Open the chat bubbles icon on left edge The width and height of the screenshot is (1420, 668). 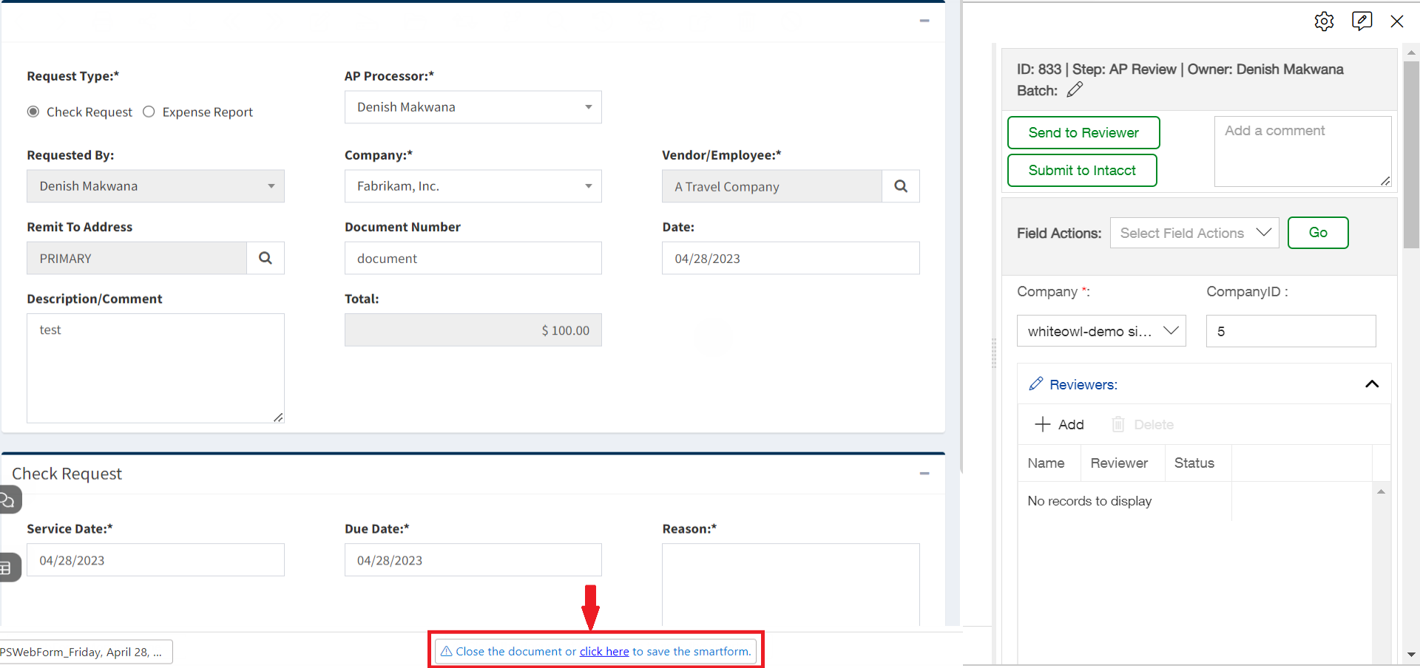[9, 500]
